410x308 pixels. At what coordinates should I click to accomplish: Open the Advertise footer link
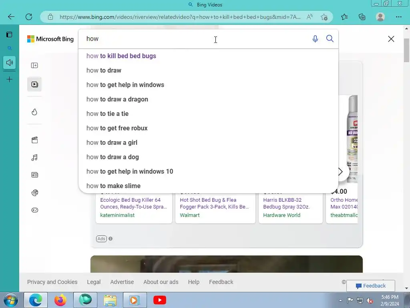[122, 282]
